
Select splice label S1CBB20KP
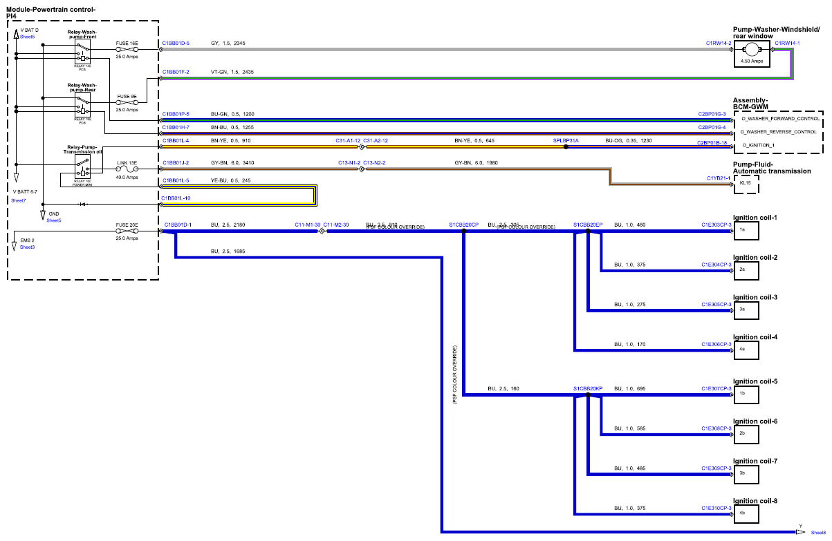click(x=588, y=389)
